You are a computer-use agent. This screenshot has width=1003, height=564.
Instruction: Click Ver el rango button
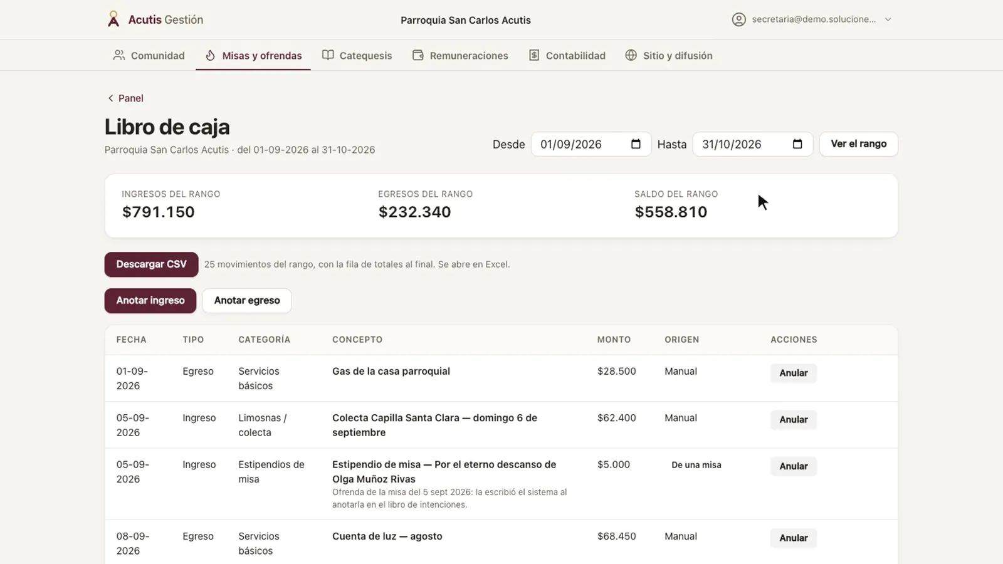[858, 144]
